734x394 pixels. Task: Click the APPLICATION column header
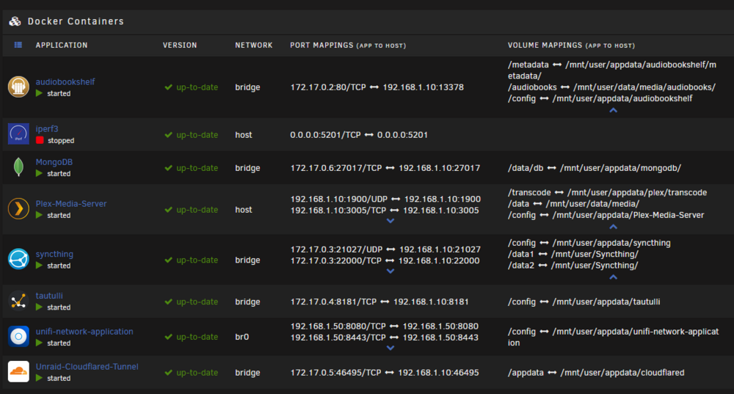(x=62, y=45)
